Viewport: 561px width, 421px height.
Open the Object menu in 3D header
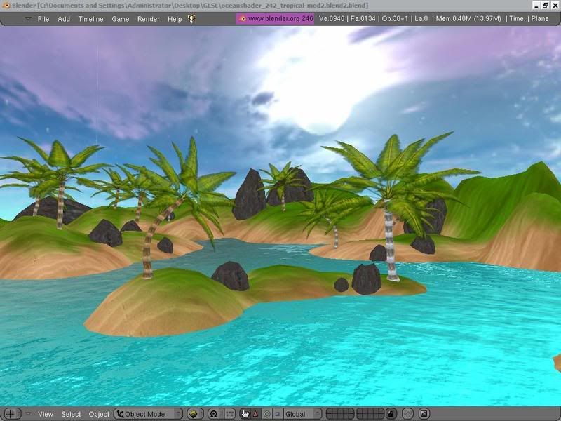coord(99,414)
